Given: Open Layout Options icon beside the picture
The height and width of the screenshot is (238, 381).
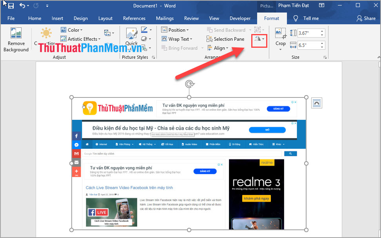Looking at the screenshot, I should click(317, 103).
